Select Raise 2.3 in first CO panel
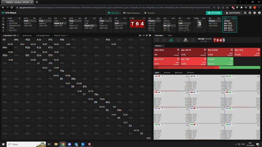Screen dimensions: 262x147 [x=60, y=23]
